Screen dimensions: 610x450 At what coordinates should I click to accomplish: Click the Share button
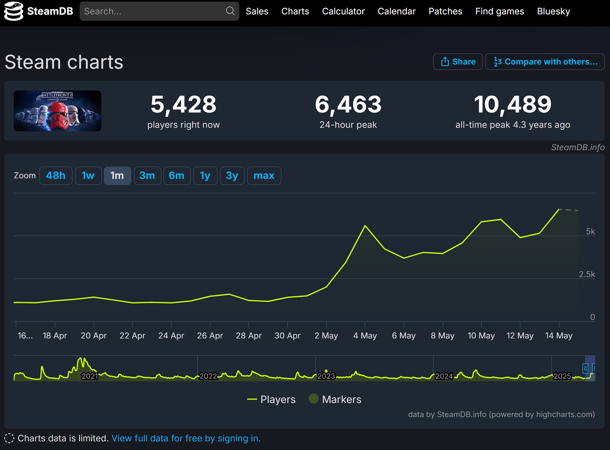(458, 62)
